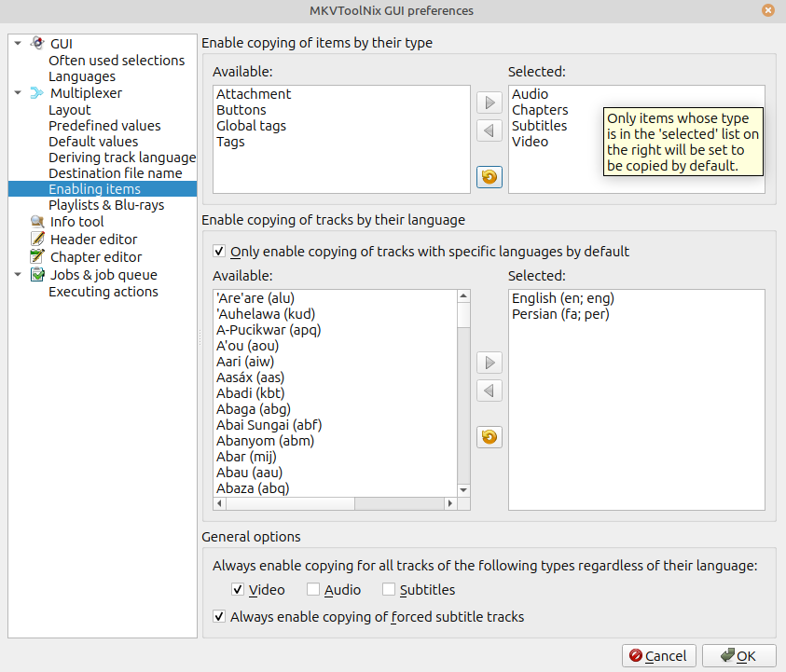This screenshot has height=672, width=786.
Task: Toggle only enable copying of specific languages
Action: coord(219,251)
